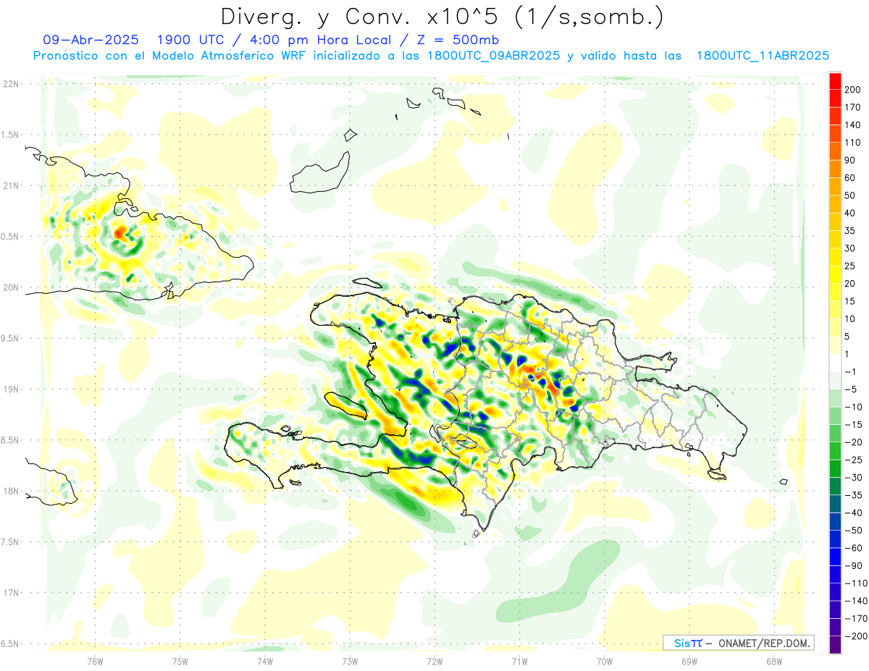Pick the red swatch above the 200 label

click(835, 81)
